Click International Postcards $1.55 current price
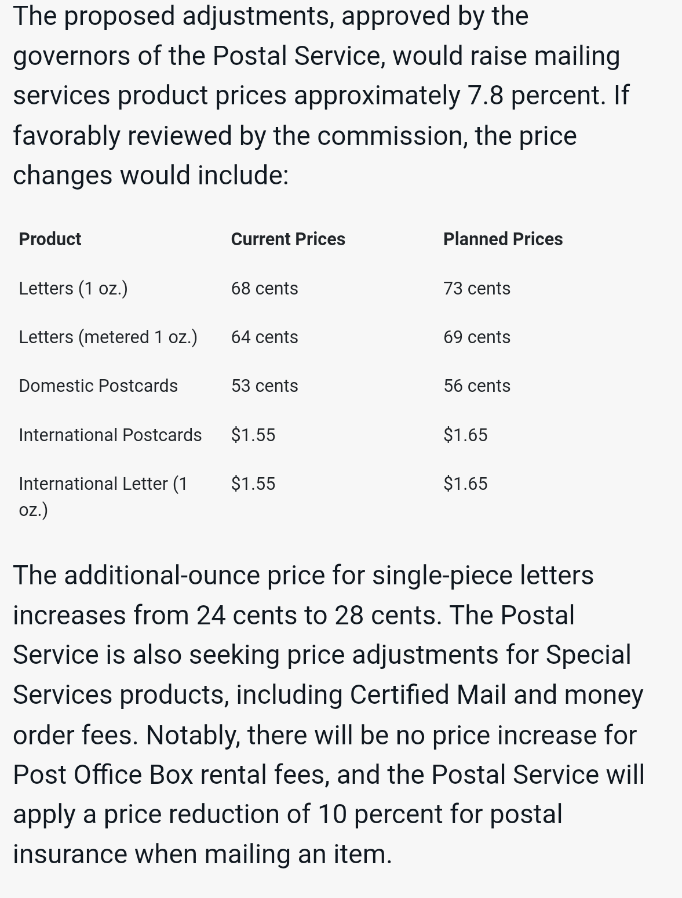Image resolution: width=682 pixels, height=898 pixels. pyautogui.click(x=253, y=435)
